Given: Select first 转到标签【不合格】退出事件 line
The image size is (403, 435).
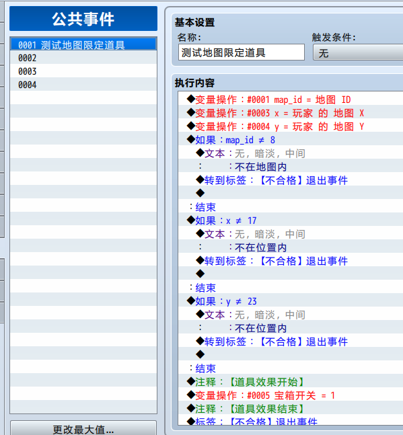Looking at the screenshot, I should point(291,180).
